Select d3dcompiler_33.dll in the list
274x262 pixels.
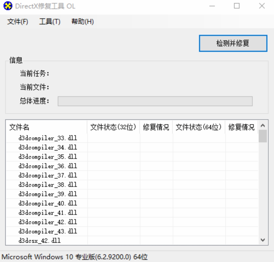click(x=48, y=138)
